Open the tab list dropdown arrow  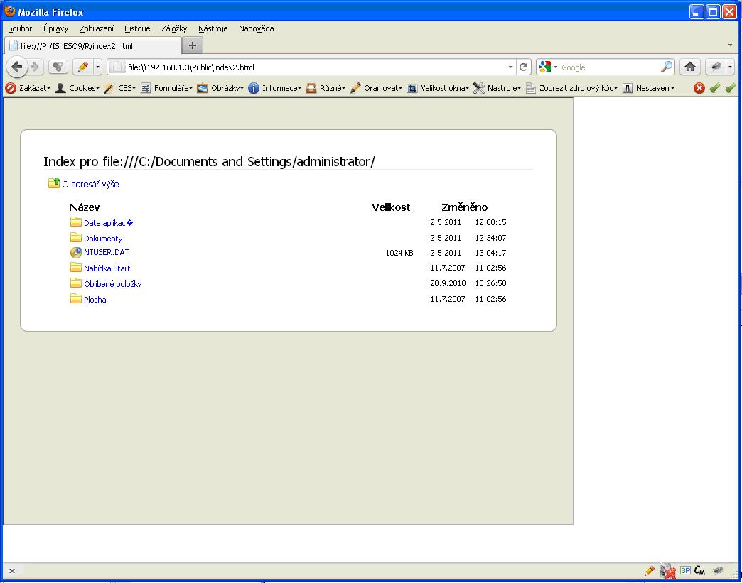730,45
